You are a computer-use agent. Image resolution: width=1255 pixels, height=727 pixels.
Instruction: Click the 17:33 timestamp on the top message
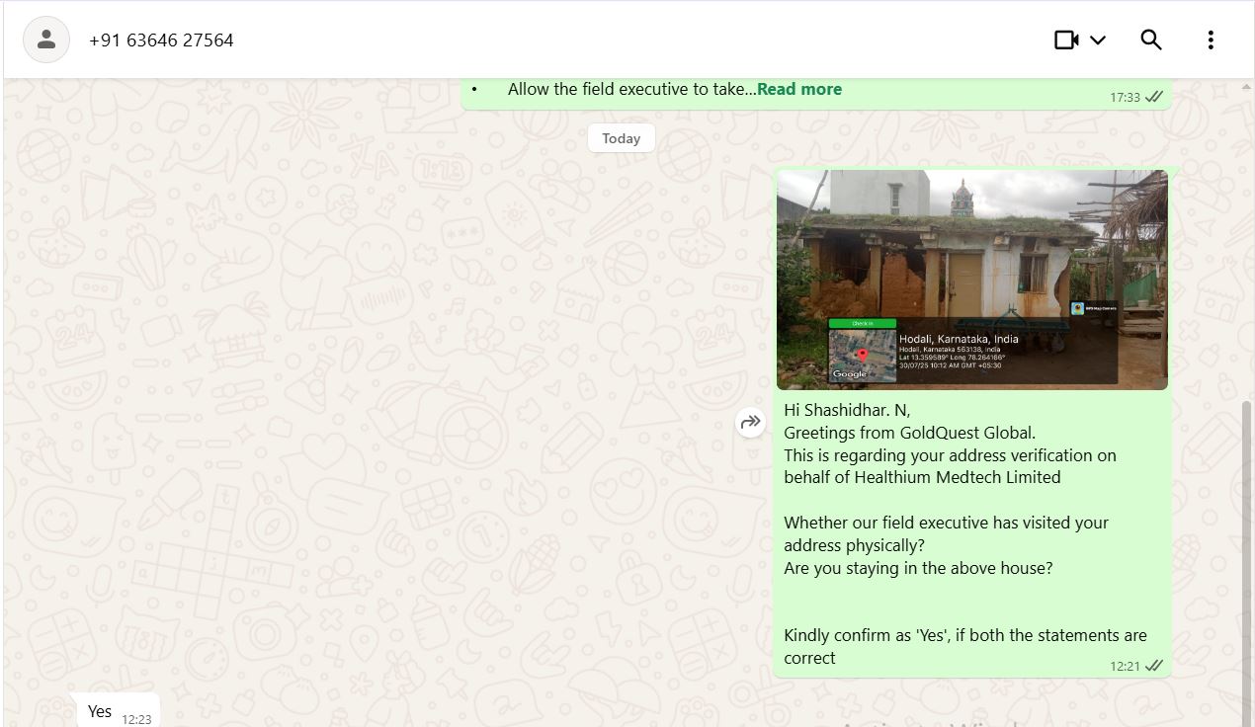click(x=1125, y=97)
